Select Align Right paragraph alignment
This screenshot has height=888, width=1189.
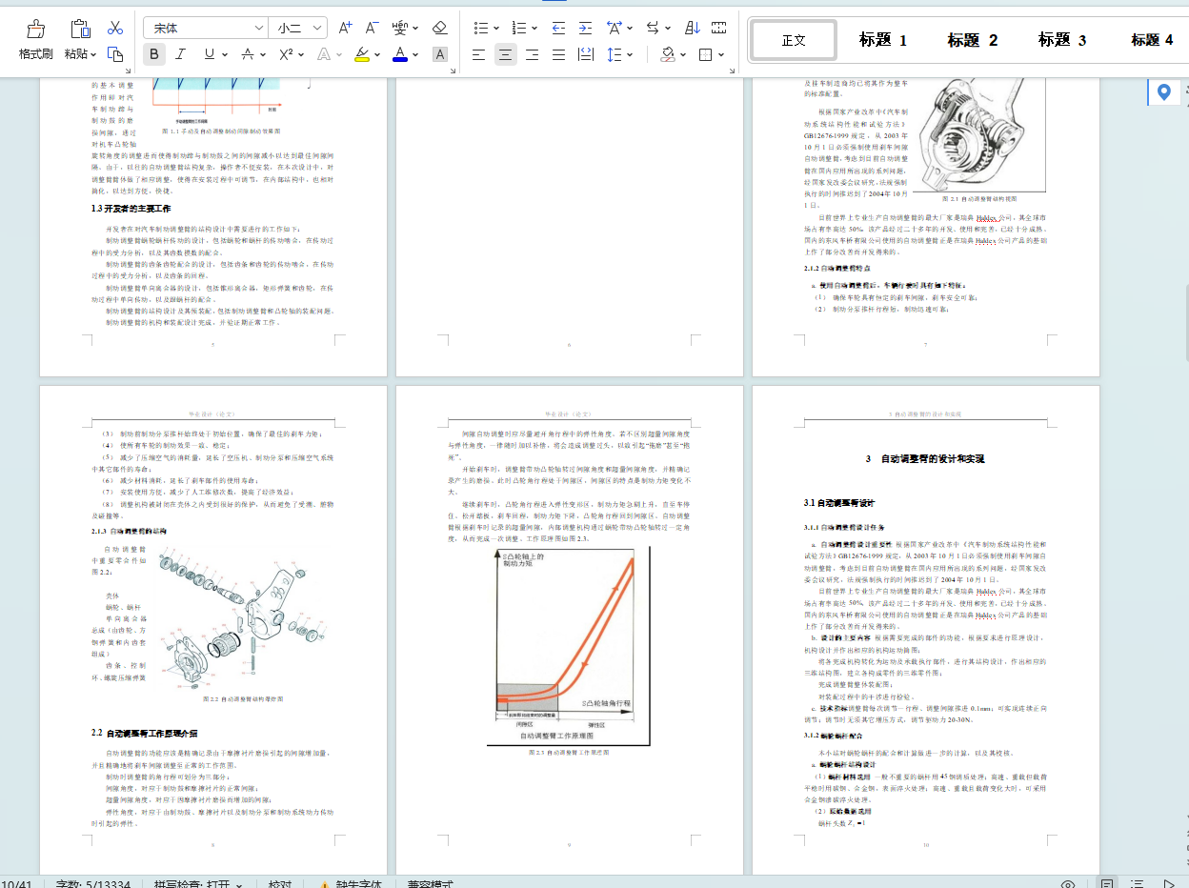click(532, 54)
